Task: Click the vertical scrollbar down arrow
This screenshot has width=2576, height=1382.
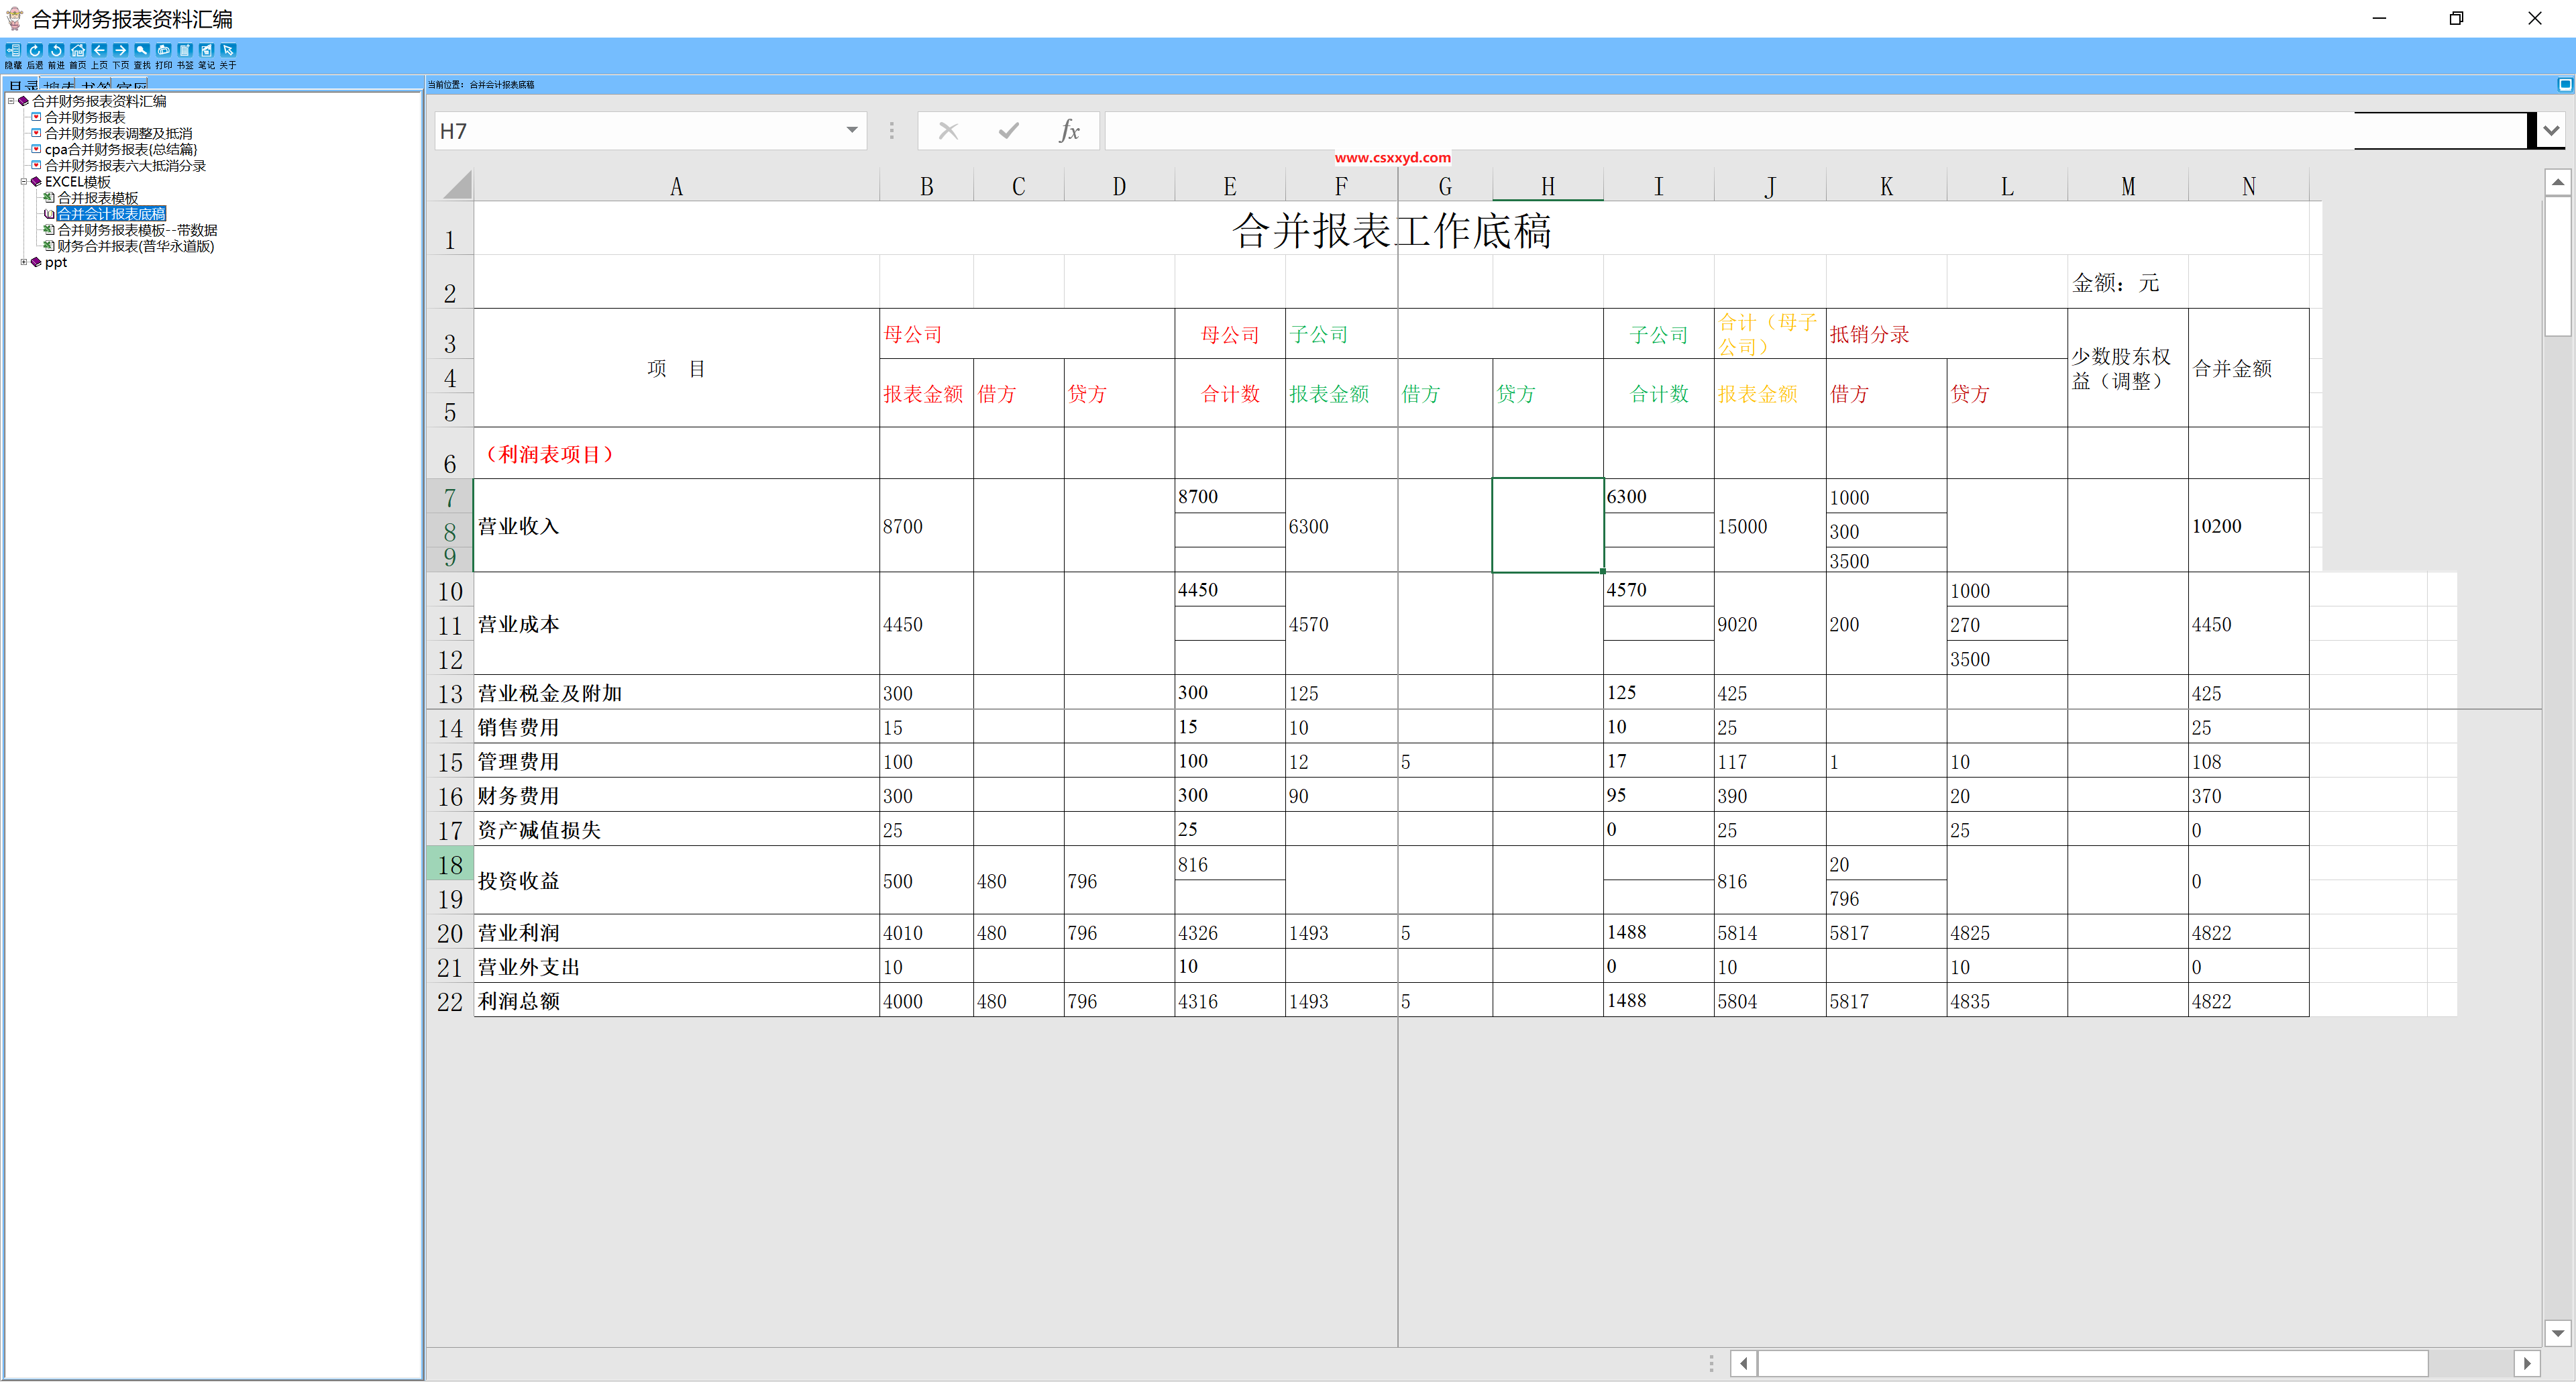Action: 2557,1332
